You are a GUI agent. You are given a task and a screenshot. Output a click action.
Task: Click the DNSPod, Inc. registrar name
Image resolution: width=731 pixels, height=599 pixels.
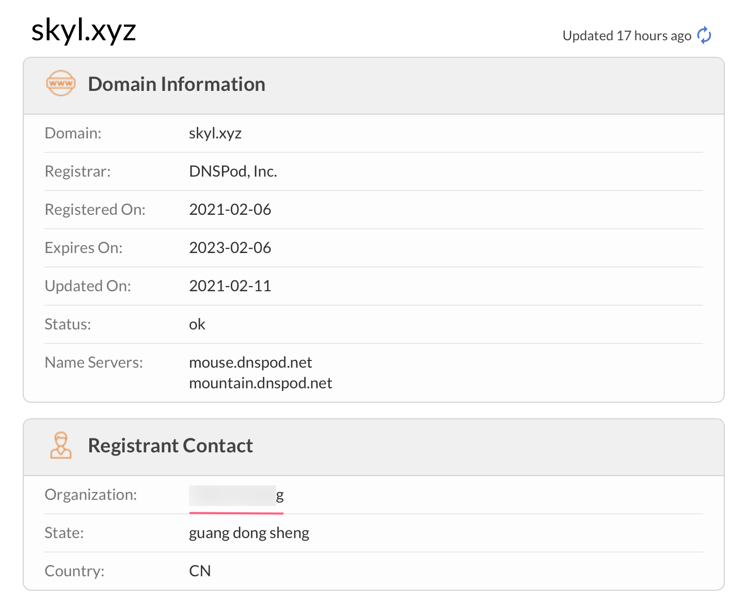pyautogui.click(x=233, y=171)
